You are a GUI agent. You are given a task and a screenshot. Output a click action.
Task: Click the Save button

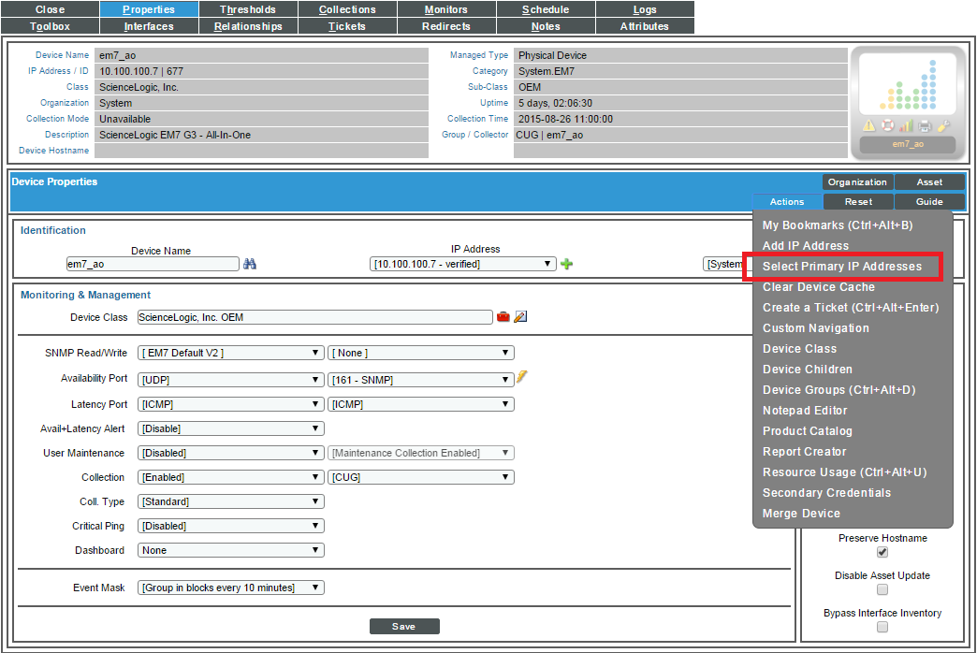404,626
